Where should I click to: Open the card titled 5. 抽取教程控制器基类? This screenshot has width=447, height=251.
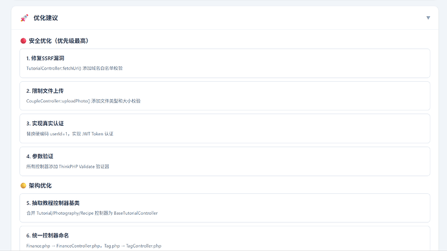(225, 208)
